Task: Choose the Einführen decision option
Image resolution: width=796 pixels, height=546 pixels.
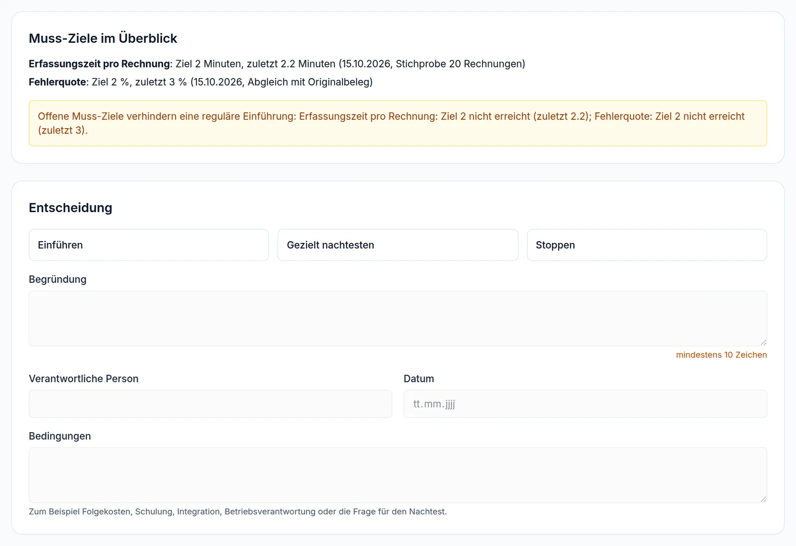Action: 149,245
